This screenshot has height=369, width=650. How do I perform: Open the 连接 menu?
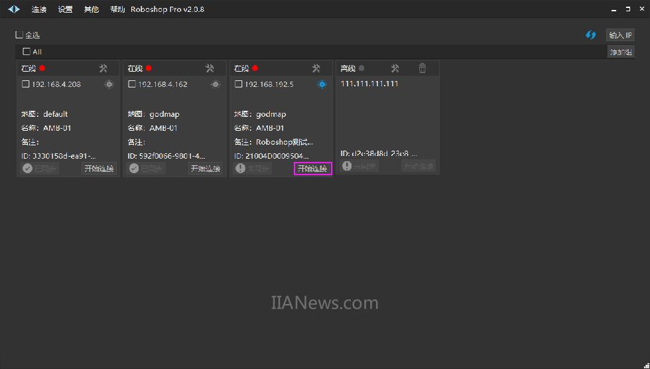pyautogui.click(x=39, y=10)
